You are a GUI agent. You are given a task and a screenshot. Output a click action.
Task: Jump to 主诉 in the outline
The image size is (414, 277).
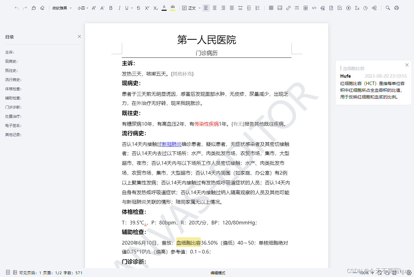click(9, 52)
